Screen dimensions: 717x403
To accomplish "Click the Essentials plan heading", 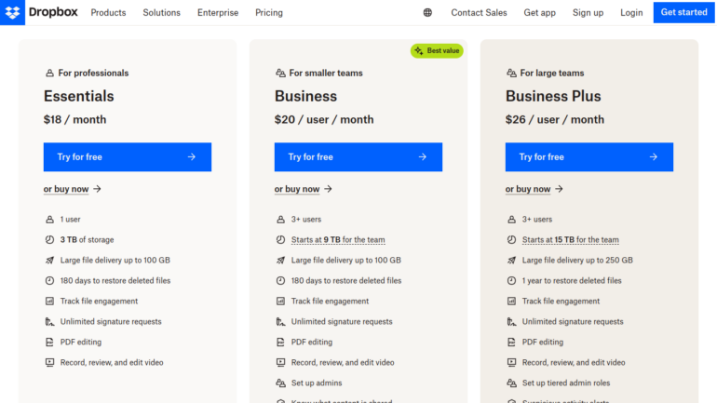I will (x=78, y=97).
